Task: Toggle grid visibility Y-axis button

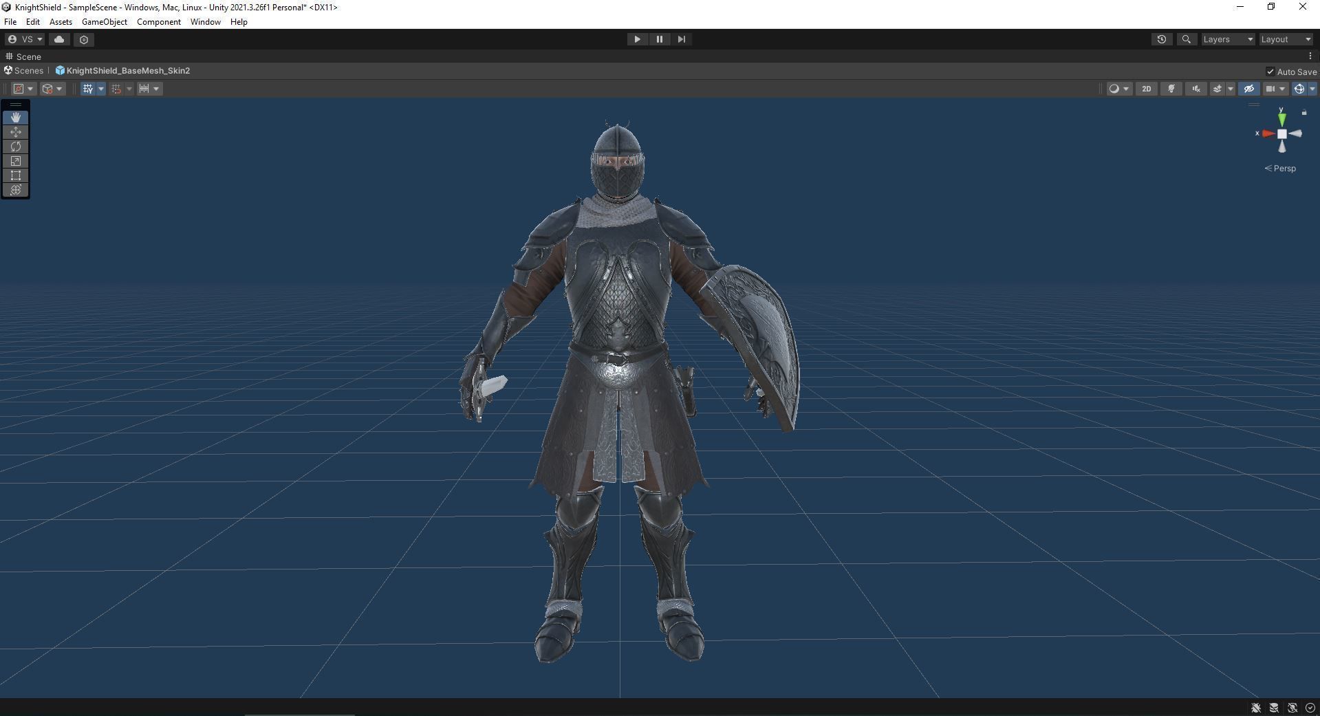Action: pos(88,89)
